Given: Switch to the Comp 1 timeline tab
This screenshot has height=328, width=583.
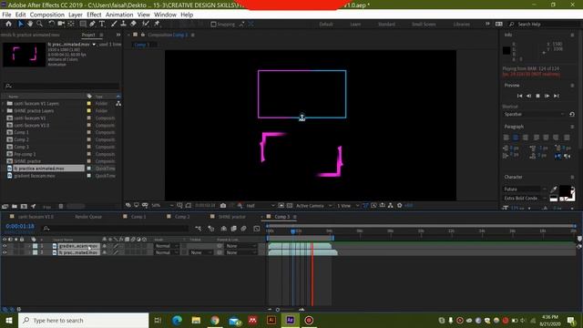Looking at the screenshot, I should tap(138, 217).
